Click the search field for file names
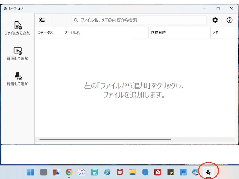The width and height of the screenshot is (239, 179). pyautogui.click(x=139, y=20)
